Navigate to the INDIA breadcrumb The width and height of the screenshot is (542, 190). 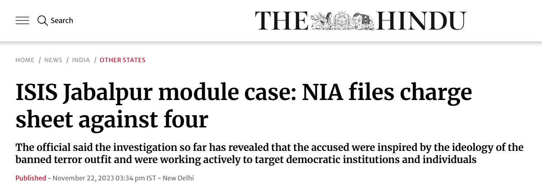81,60
